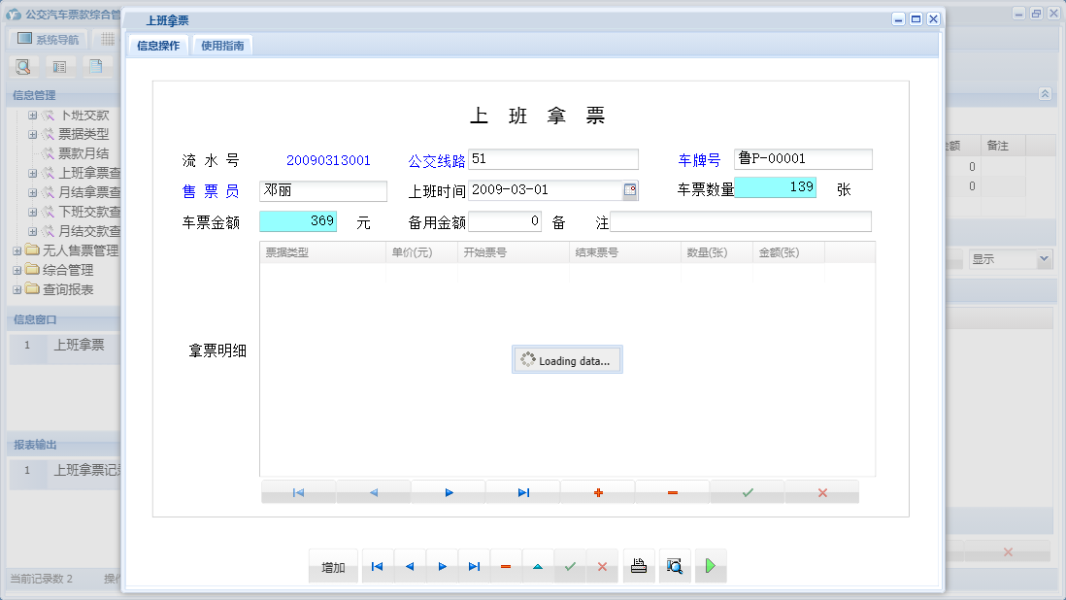Expand the 无人售票管理 tree folder
The width and height of the screenshot is (1066, 600).
click(17, 250)
